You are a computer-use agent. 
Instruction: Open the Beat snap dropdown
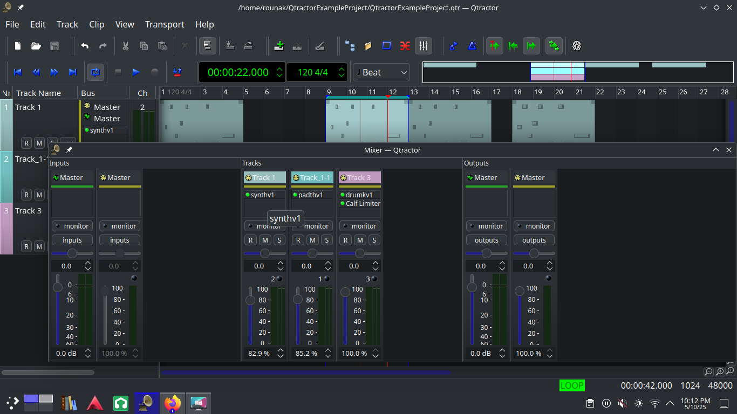381,72
